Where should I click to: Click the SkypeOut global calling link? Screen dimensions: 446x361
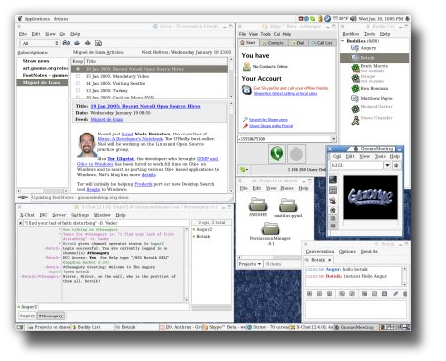(285, 94)
